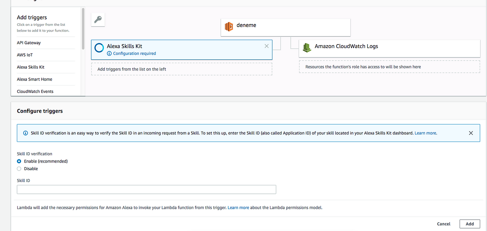
Task: Click the Configuration required text
Action: 135,54
